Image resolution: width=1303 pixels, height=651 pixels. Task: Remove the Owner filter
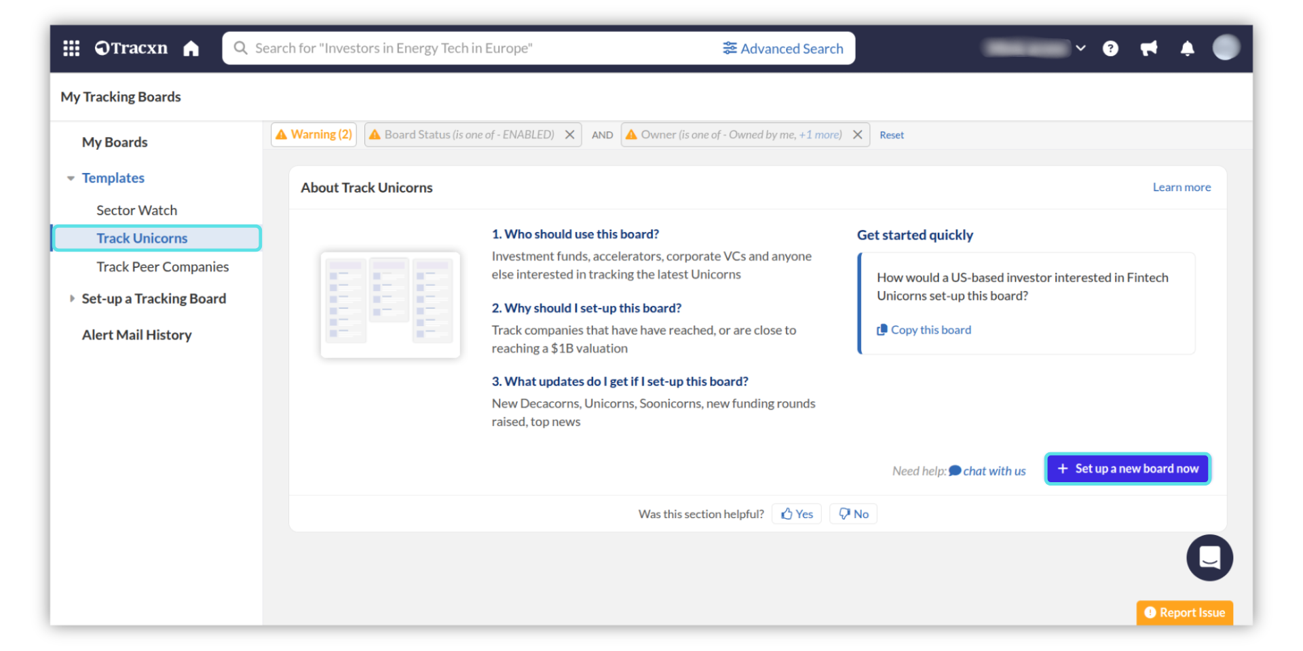coord(858,134)
